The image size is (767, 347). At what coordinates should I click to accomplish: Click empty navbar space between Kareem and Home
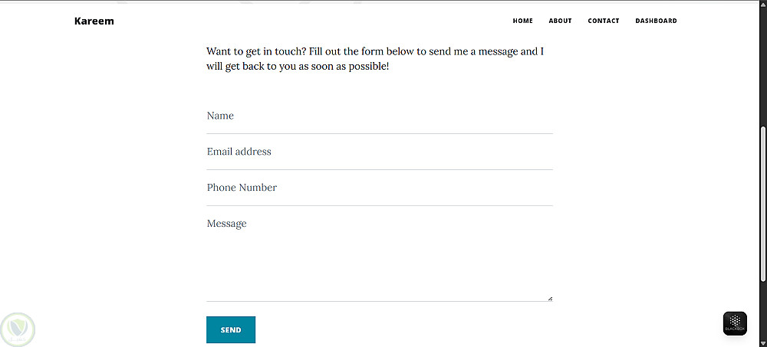(x=307, y=21)
